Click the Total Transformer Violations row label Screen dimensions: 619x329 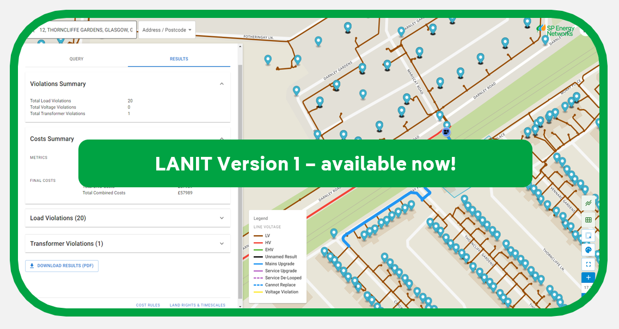click(58, 113)
